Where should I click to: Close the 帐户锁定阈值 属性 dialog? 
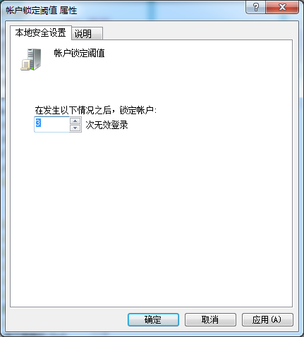pyautogui.click(x=282, y=7)
